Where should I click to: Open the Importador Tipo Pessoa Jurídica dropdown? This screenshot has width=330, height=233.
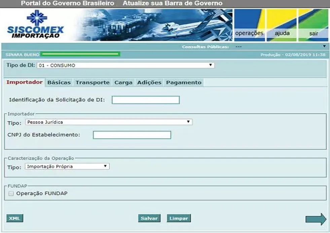[x=109, y=122]
